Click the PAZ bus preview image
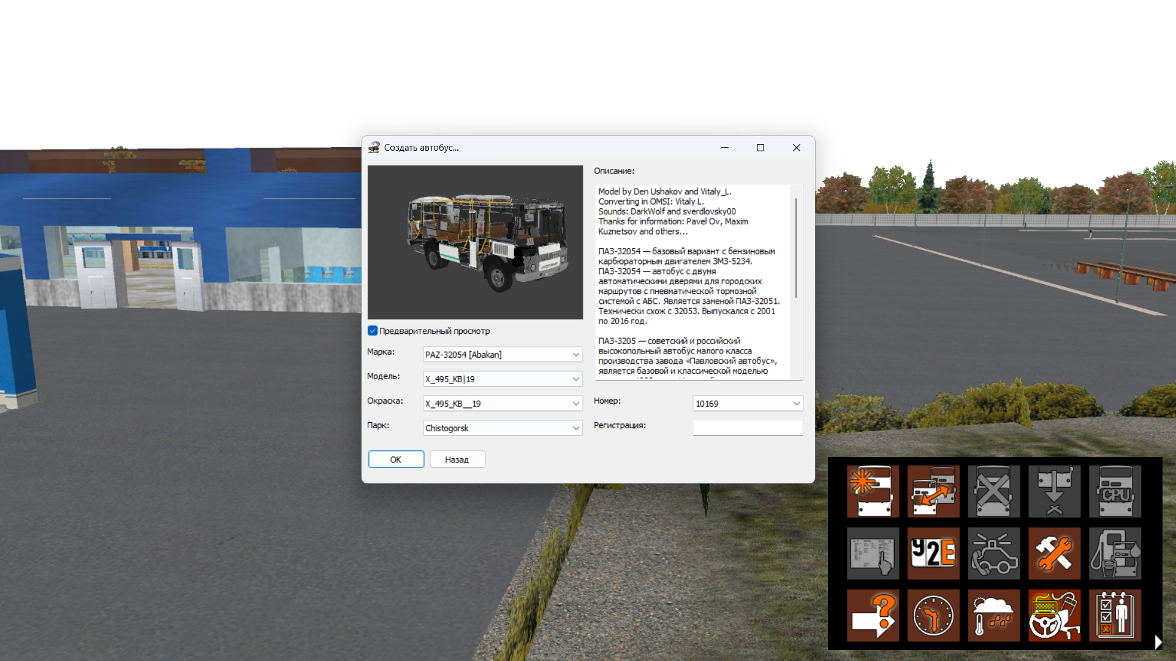This screenshot has height=661, width=1176. (x=476, y=242)
